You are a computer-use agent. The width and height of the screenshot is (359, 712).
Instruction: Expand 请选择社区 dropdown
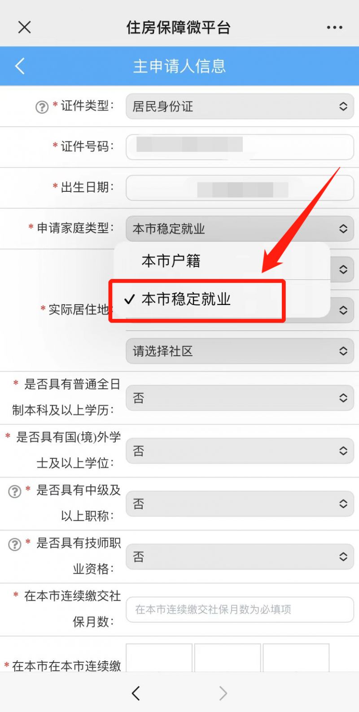(240, 351)
